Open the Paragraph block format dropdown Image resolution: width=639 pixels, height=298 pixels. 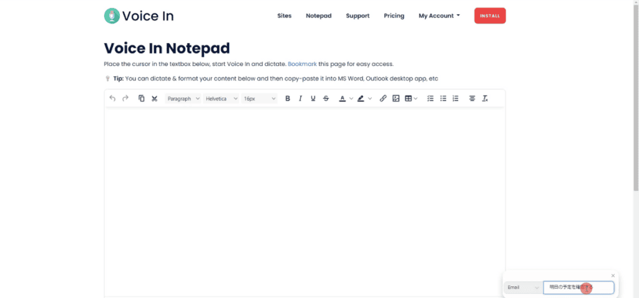pos(183,99)
